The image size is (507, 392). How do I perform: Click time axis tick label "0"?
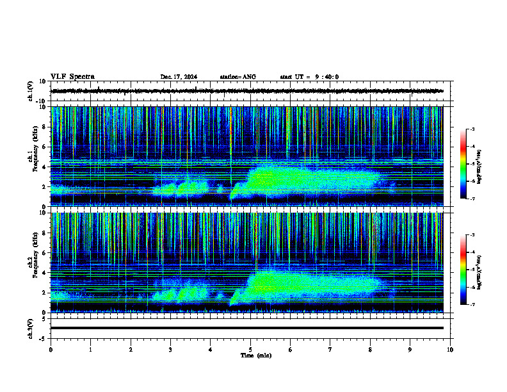pyautogui.click(x=51, y=350)
